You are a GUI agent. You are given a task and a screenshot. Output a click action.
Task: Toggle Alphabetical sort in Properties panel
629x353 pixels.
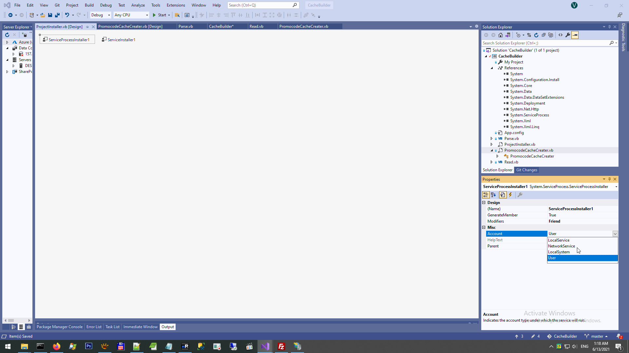(493, 195)
